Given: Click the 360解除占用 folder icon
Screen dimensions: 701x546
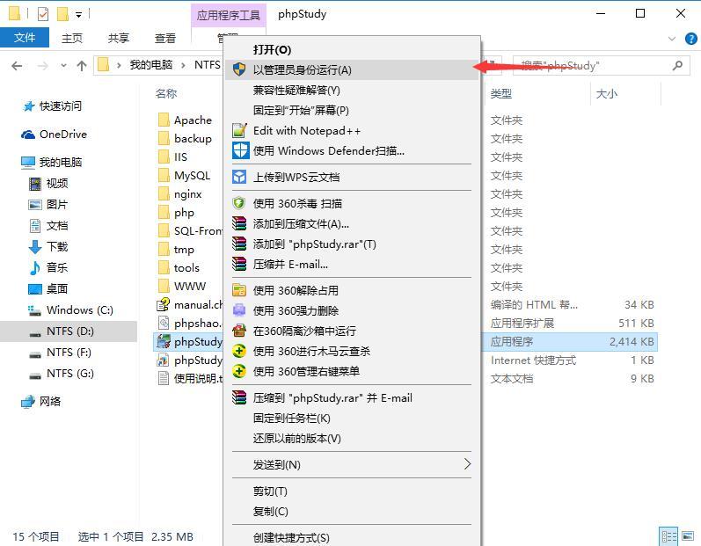Looking at the screenshot, I should click(x=239, y=290).
